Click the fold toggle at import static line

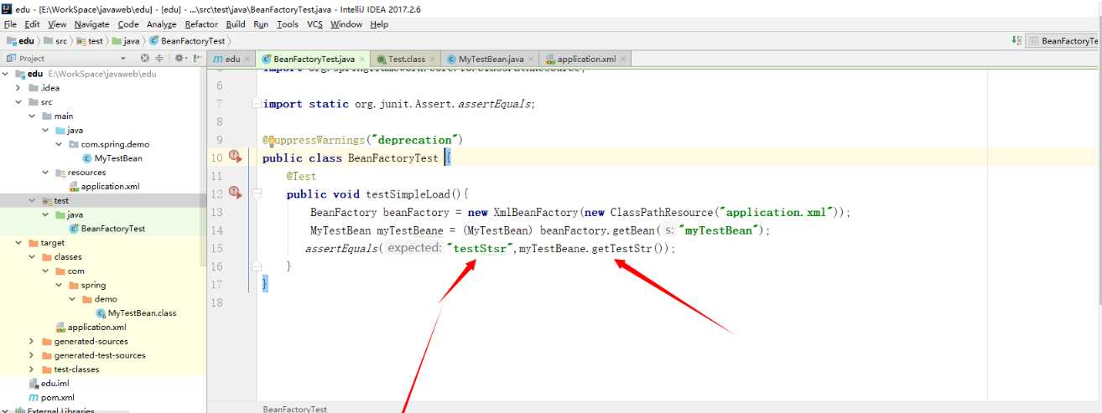coord(255,105)
